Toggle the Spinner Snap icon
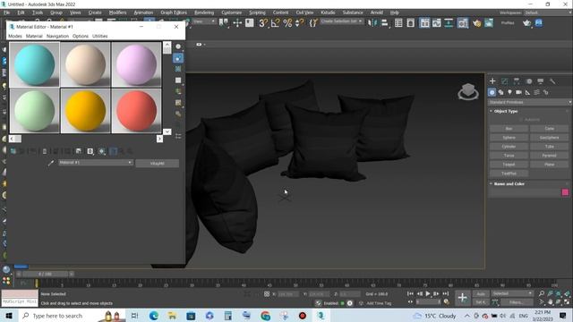The width and height of the screenshot is (573, 322). [x=299, y=23]
